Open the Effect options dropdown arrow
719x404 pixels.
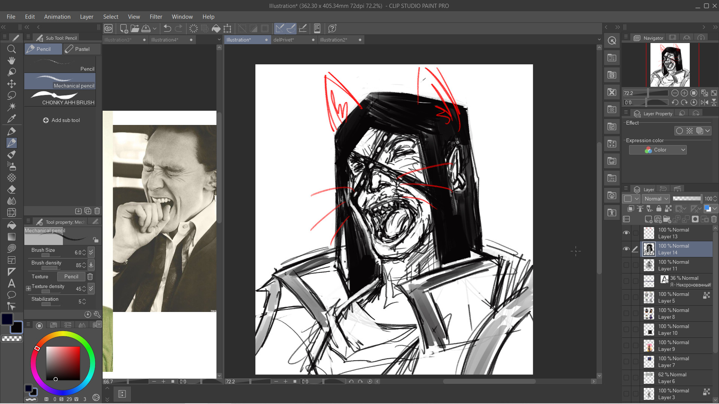tap(707, 131)
